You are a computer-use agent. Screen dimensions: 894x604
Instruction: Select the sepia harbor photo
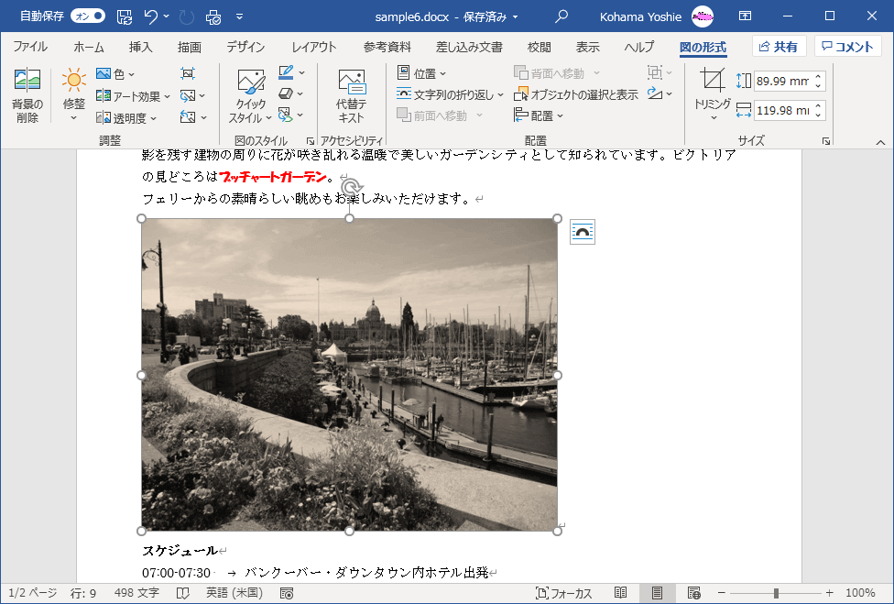coord(350,375)
